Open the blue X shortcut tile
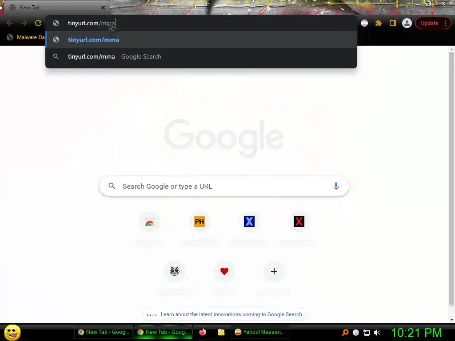 click(x=249, y=222)
